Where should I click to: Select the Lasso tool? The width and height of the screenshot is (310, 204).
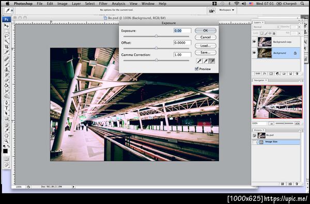pos(7,36)
